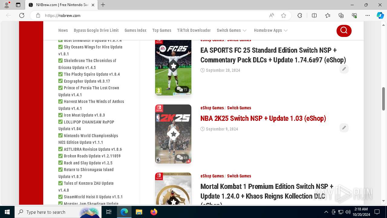This screenshot has height=218, width=387.
Task: Open the browser profile avatar icon
Action: click(7, 5)
